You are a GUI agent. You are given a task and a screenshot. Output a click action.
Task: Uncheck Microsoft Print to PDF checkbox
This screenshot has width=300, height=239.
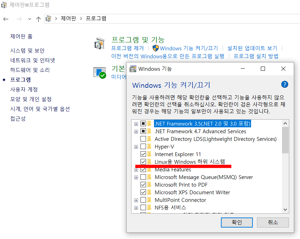tap(143, 185)
